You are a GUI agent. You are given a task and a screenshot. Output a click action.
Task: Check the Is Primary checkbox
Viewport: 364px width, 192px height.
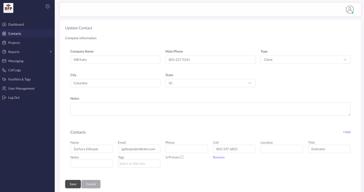click(x=182, y=157)
